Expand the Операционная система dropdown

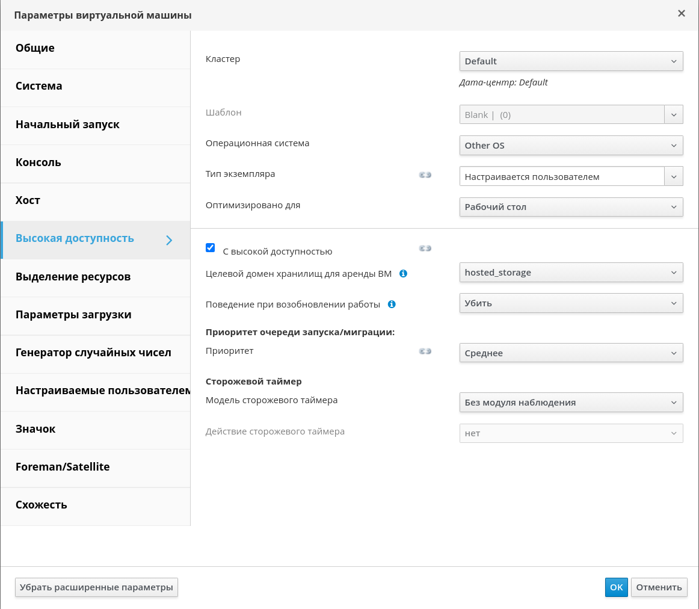tap(571, 146)
